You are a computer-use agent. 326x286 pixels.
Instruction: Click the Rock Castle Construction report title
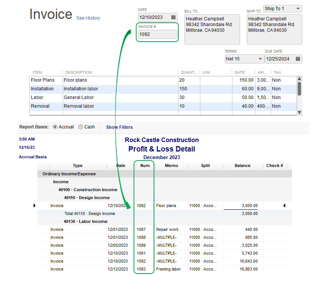pos(162,140)
